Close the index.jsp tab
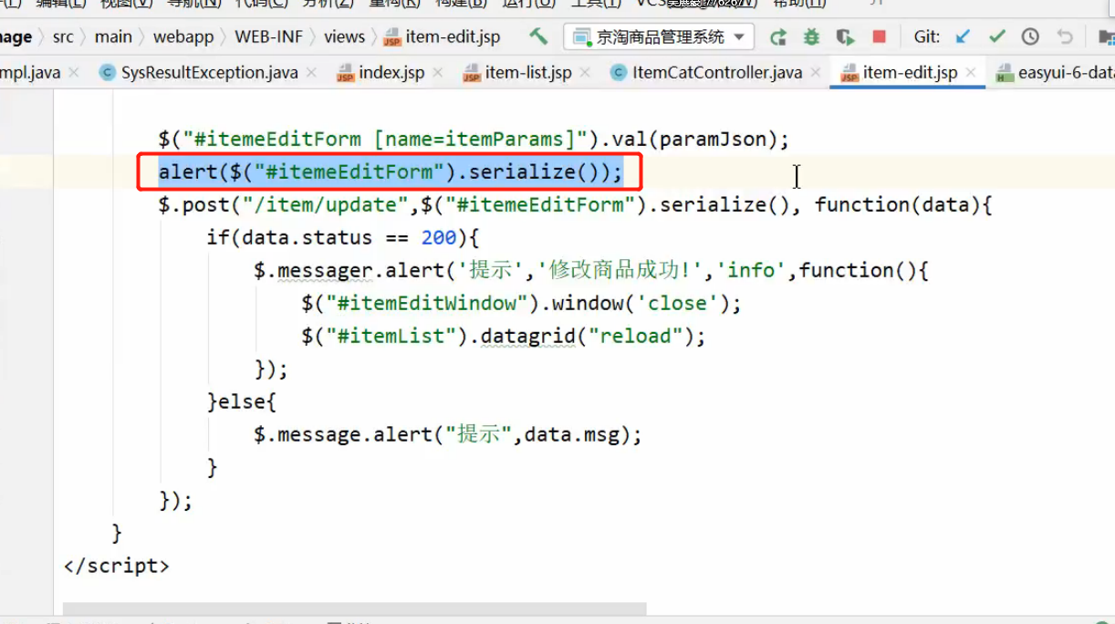Screen dimensions: 1115x624 [x=438, y=72]
